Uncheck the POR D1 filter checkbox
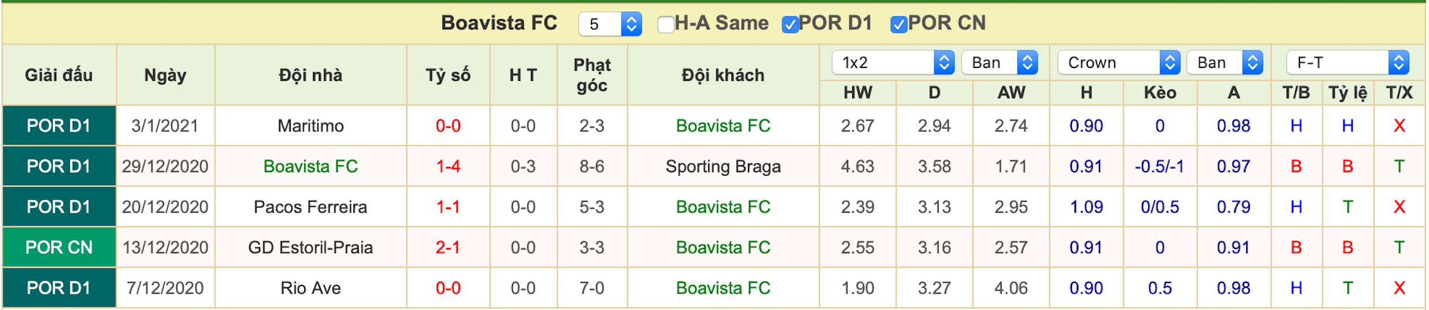Screen dimensions: 1429x310 (790, 25)
